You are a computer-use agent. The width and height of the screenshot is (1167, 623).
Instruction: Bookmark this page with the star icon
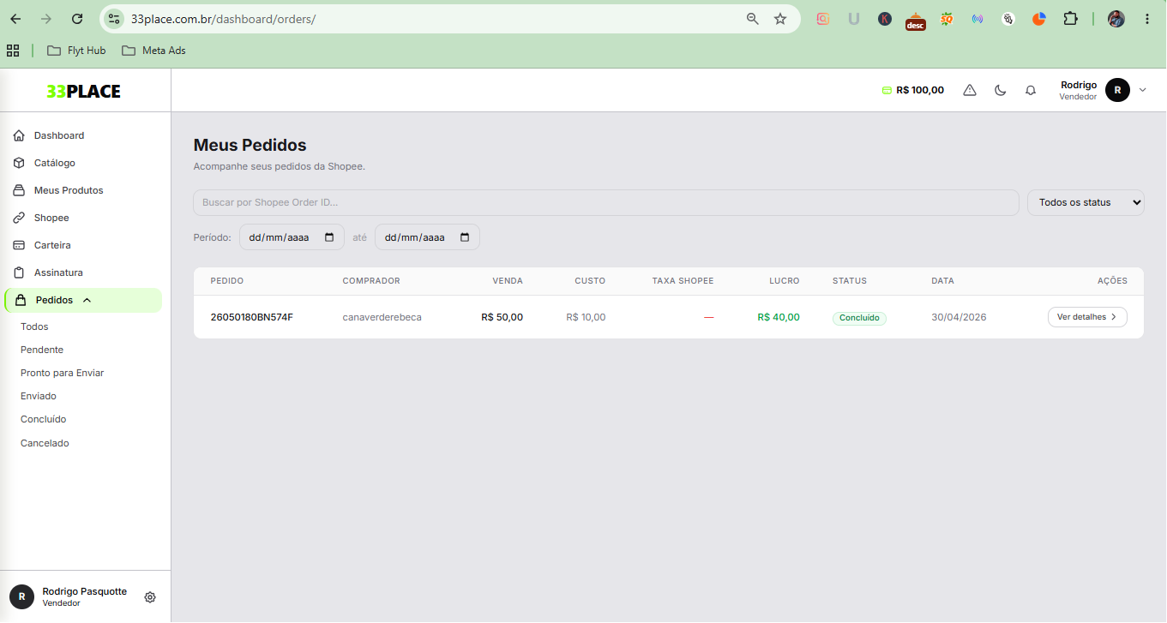coord(780,19)
